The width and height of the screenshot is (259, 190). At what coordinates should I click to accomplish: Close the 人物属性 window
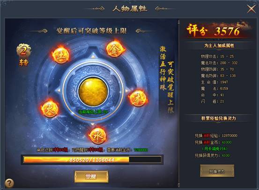coord(251,8)
